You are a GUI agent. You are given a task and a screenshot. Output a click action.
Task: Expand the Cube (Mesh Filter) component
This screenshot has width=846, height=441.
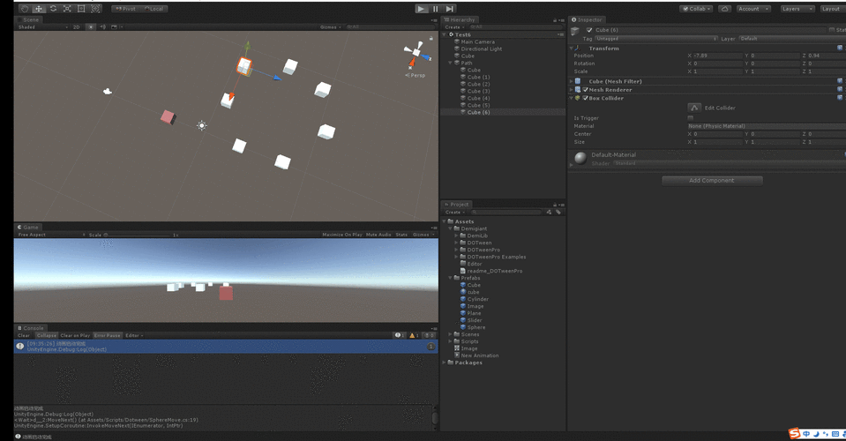[572, 81]
